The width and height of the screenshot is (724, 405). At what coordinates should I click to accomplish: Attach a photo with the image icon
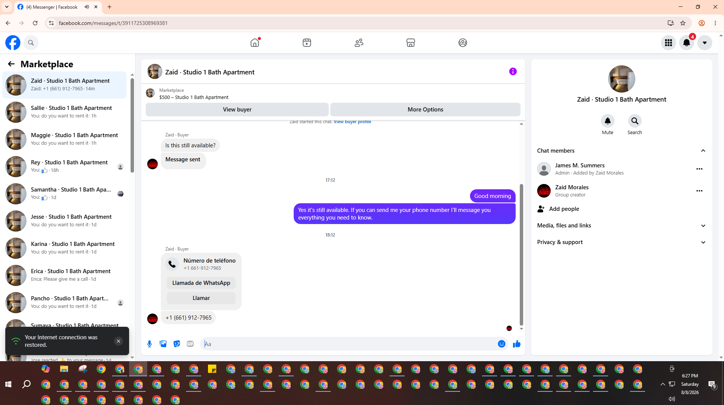tap(163, 344)
